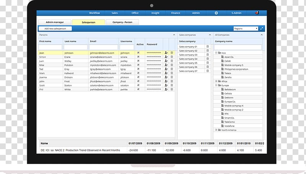The height and width of the screenshot is (174, 306).
Task: Switch to the Company - Person tab
Action: [x=122, y=23]
